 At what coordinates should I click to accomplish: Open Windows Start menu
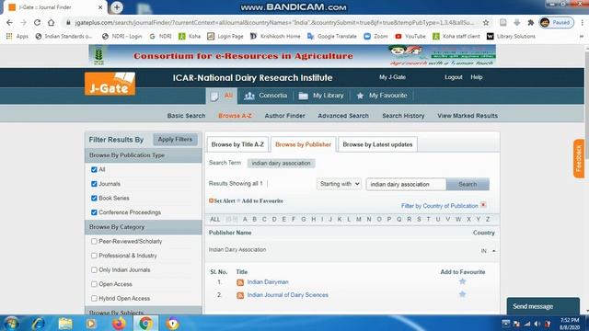11,323
